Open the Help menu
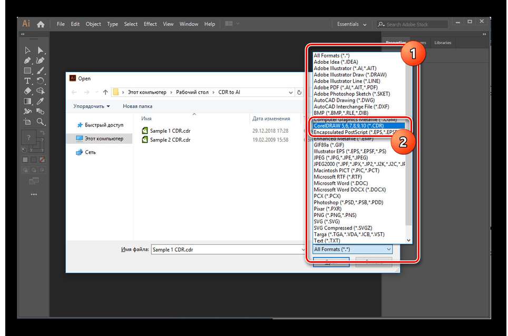 pos(210,24)
